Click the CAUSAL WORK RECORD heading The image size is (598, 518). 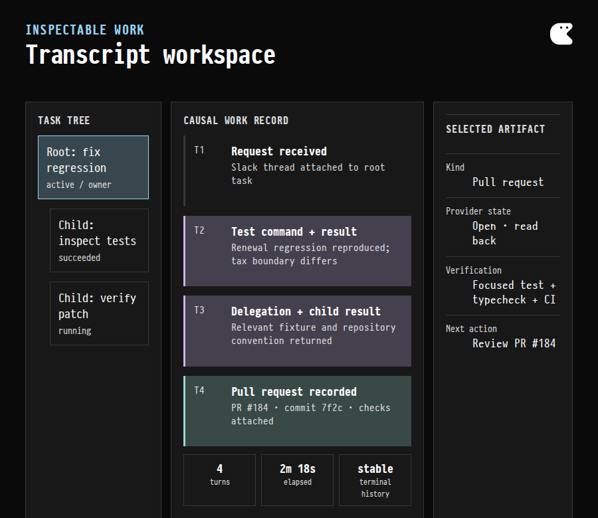pos(236,120)
